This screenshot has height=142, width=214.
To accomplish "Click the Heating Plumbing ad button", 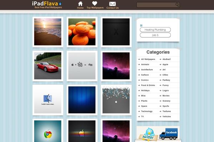I will (x=155, y=29).
